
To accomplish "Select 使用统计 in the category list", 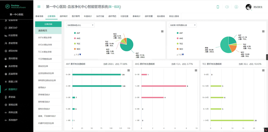I will [x=48, y=87].
